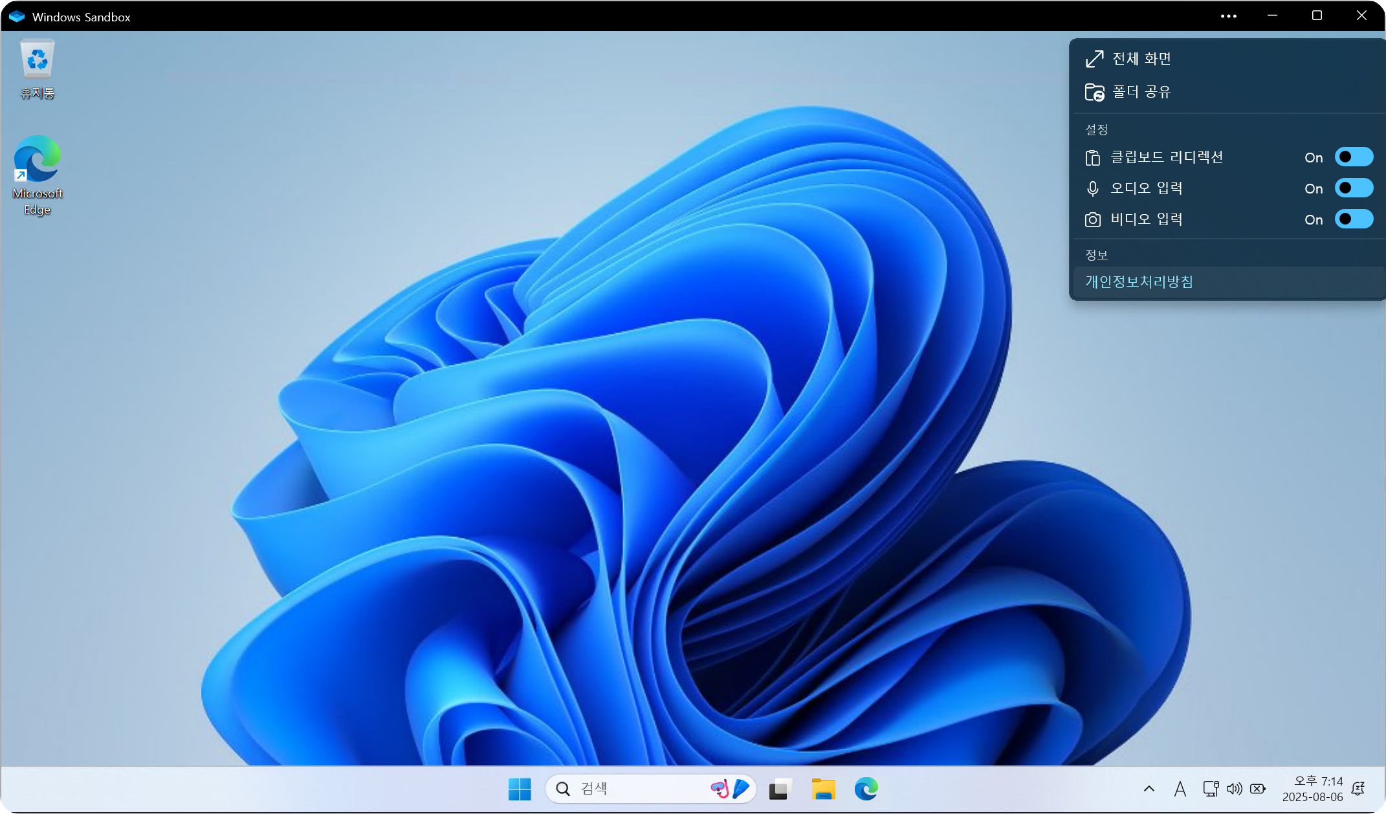Click the IME language indicator A
Viewport: 1386px width, 814px height.
[1180, 789]
